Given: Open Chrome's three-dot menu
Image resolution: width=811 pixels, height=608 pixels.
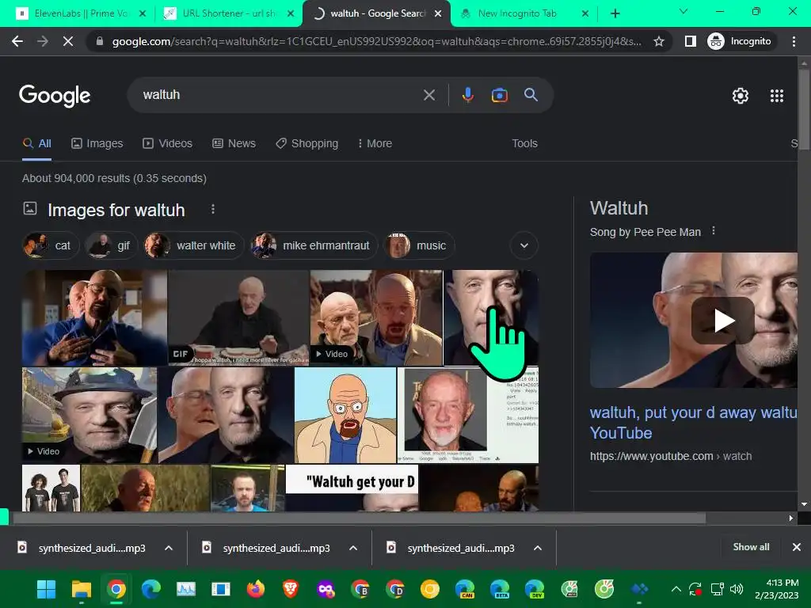Looking at the screenshot, I should tap(794, 41).
